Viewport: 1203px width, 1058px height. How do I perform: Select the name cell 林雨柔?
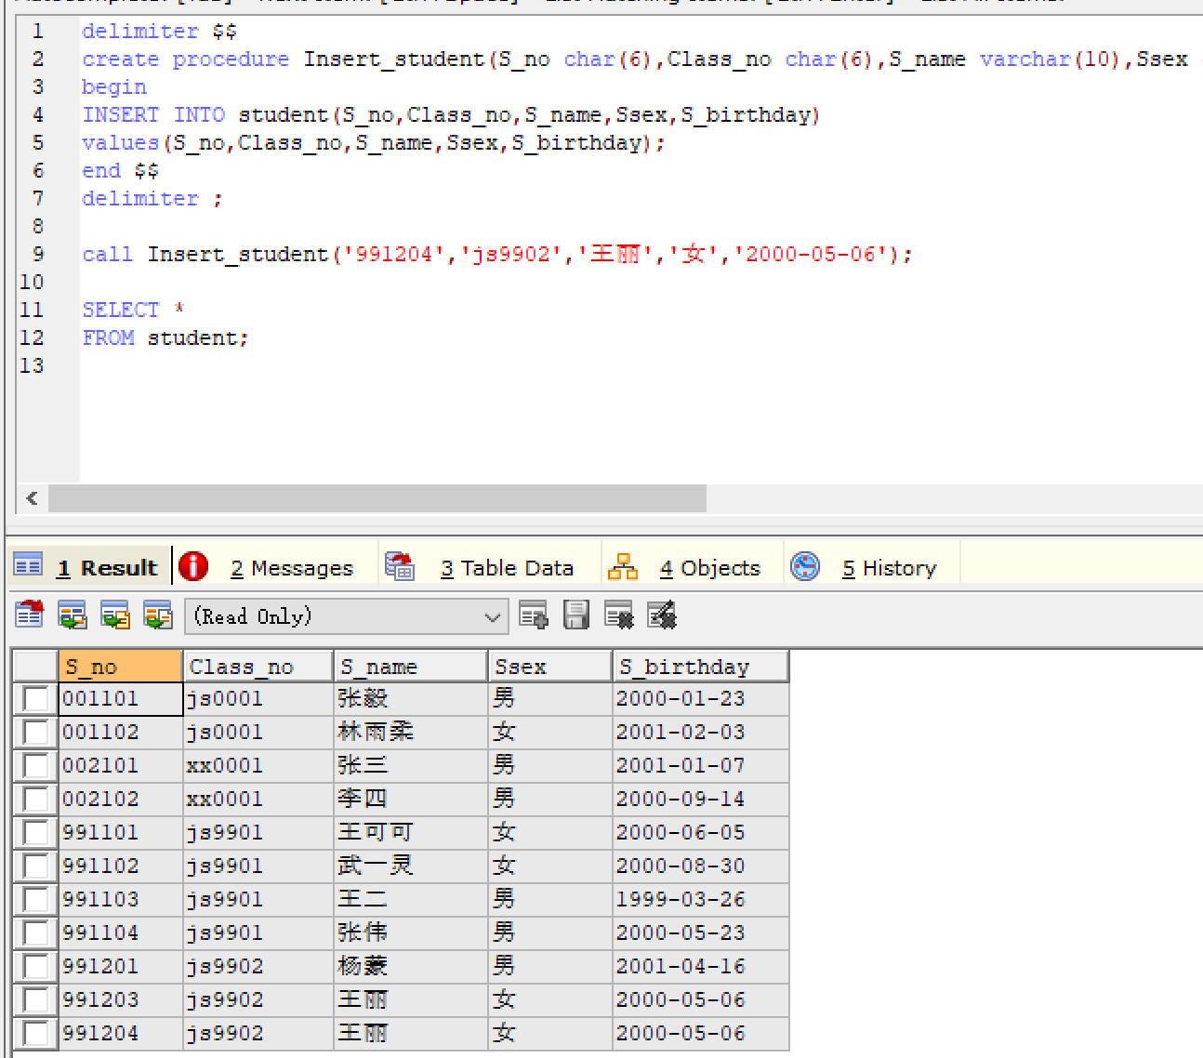[411, 733]
